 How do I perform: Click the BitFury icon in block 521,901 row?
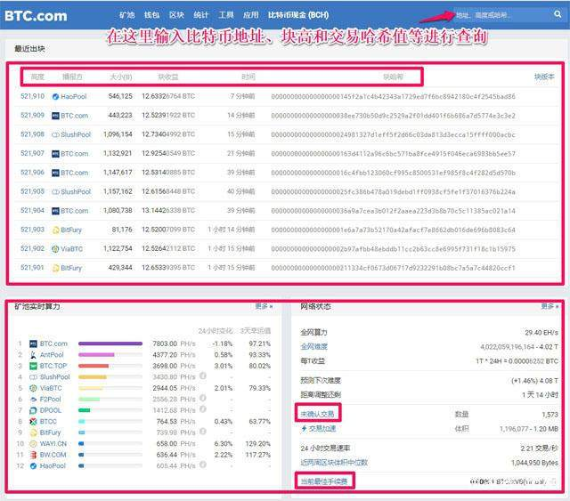pyautogui.click(x=55, y=268)
